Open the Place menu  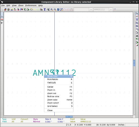pos(21,6)
